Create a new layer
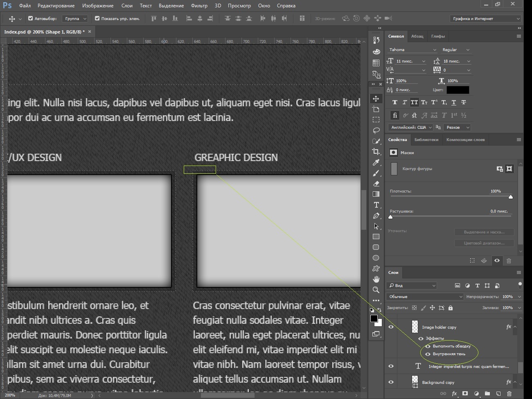 (498, 394)
